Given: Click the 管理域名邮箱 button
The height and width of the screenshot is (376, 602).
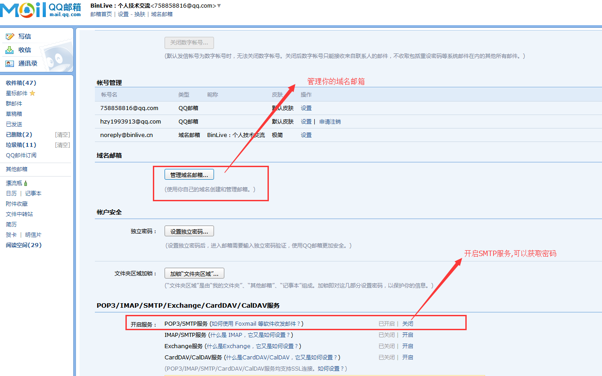Looking at the screenshot, I should coord(189,175).
